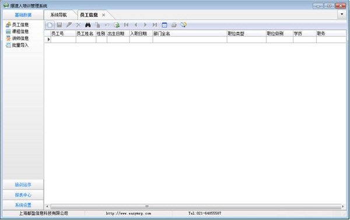350x220 pixels.
Task: Go to the next record arrow
Action: [x=145, y=25]
